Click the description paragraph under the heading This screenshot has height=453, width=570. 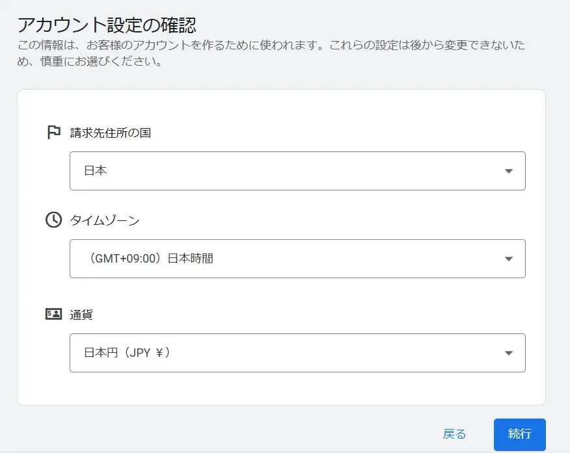point(271,53)
